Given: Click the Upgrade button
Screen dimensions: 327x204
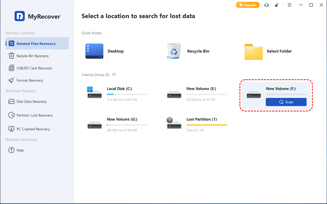Looking at the screenshot, I should click(x=248, y=5).
